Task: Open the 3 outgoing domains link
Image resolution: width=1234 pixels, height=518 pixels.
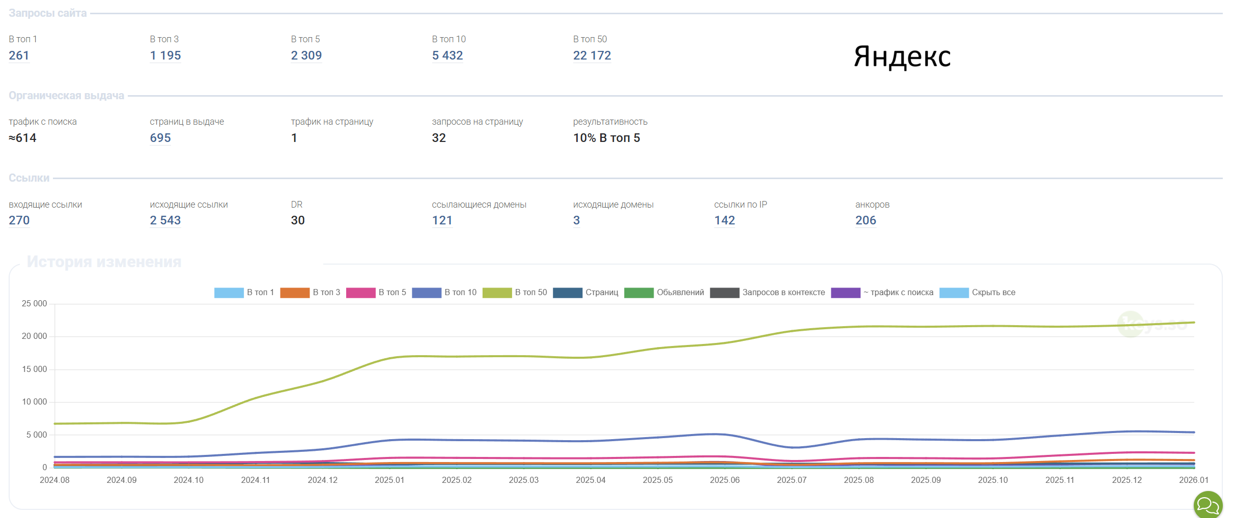Action: [577, 220]
